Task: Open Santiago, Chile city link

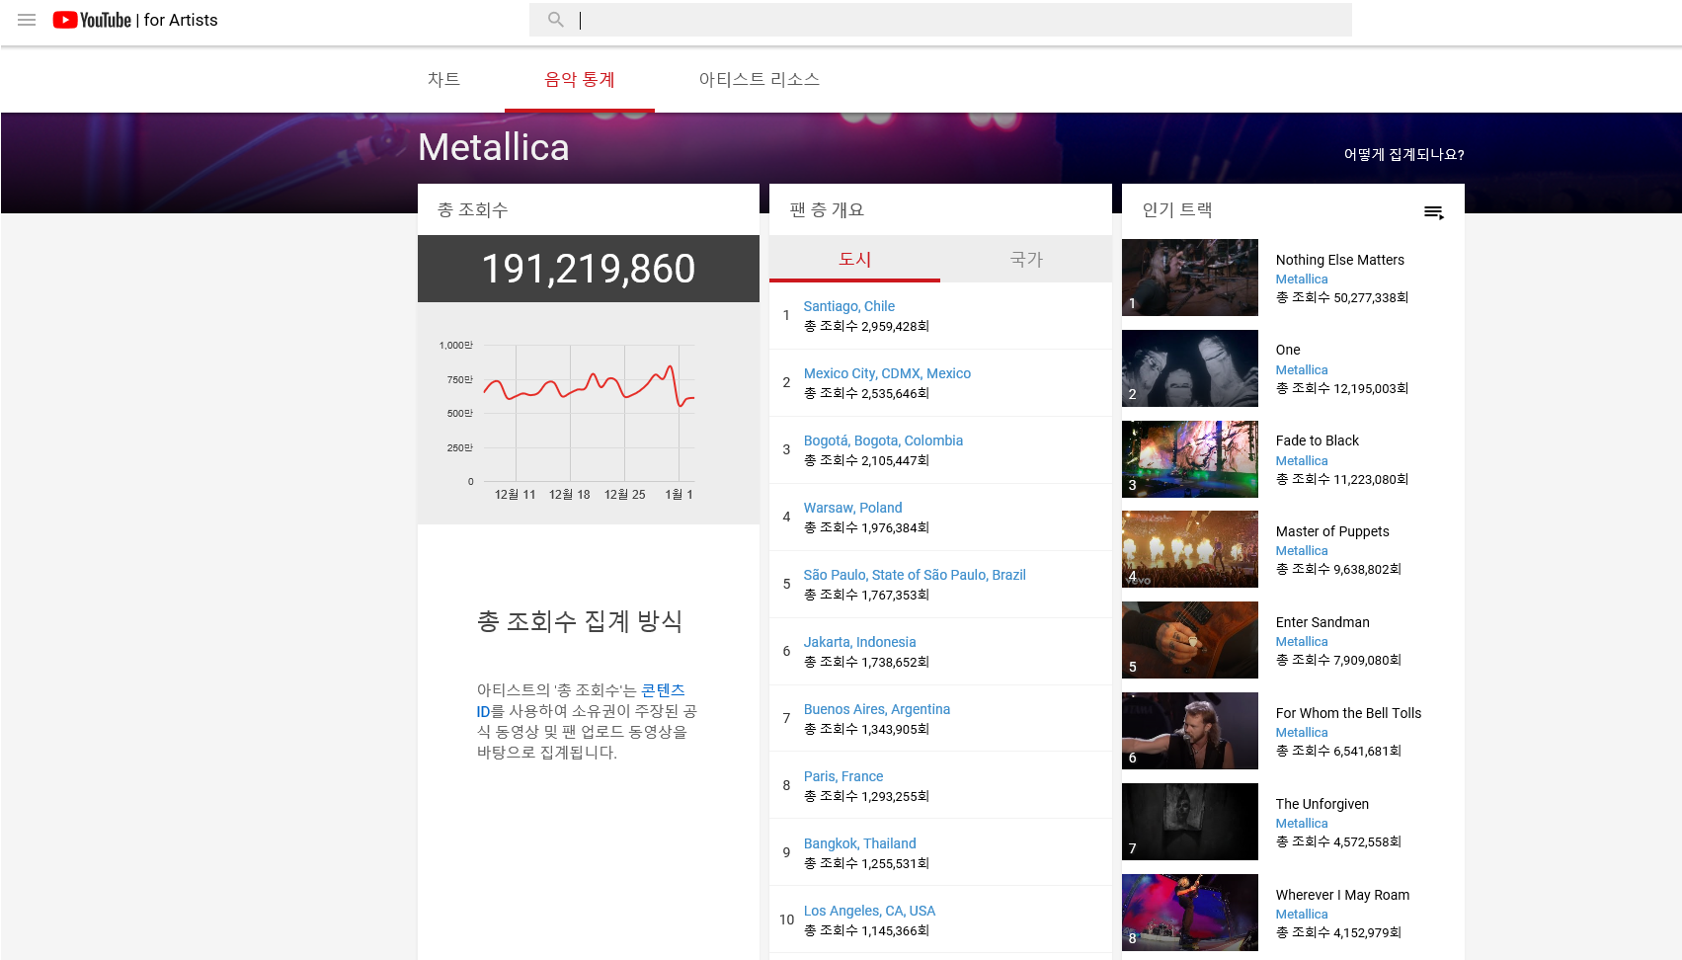Action: 848,306
